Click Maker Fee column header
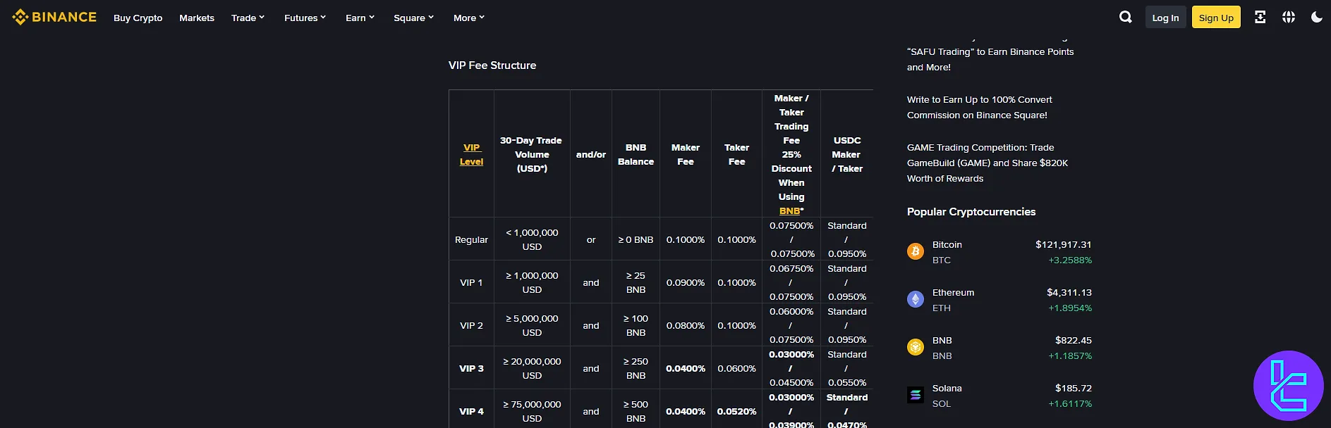1331x428 pixels. click(x=686, y=154)
